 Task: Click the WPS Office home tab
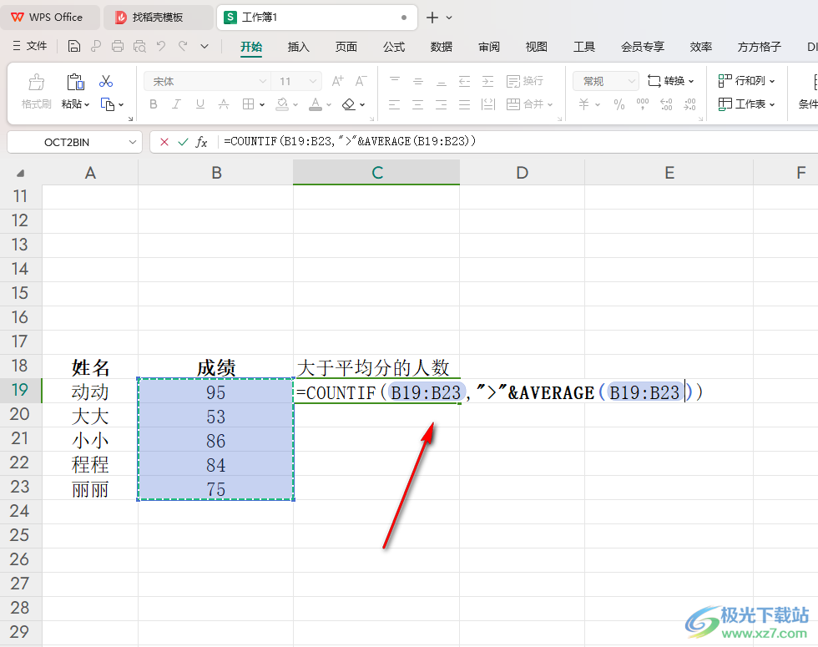(48, 18)
